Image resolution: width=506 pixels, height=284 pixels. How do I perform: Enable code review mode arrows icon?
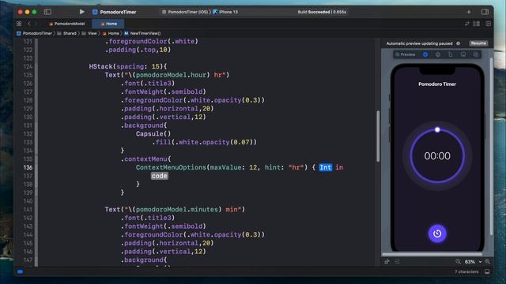coord(466,24)
